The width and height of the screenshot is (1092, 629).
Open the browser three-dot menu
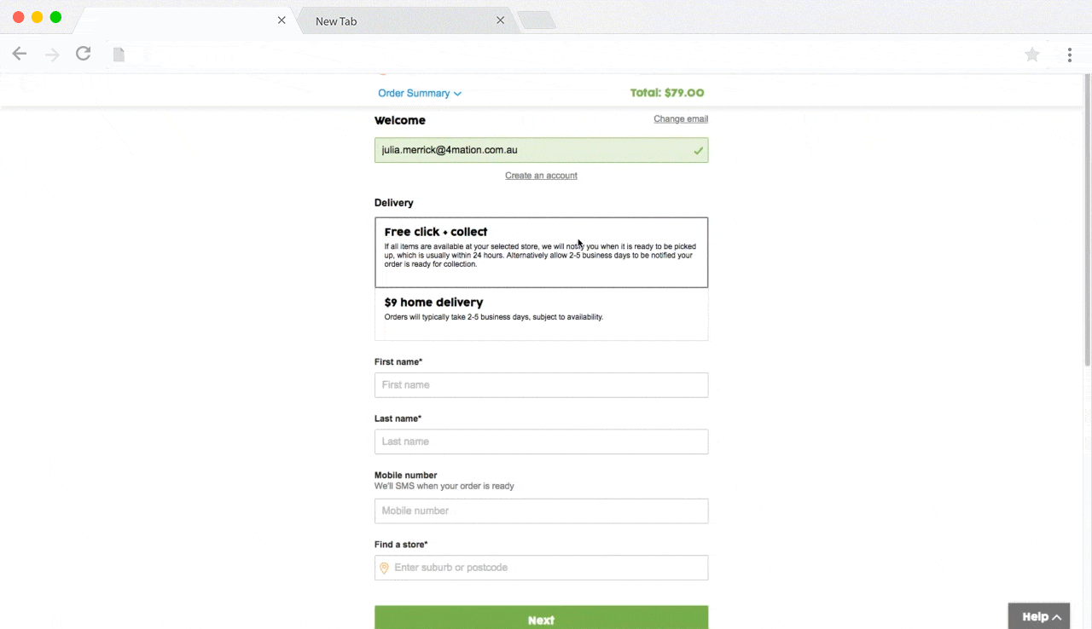(x=1069, y=55)
